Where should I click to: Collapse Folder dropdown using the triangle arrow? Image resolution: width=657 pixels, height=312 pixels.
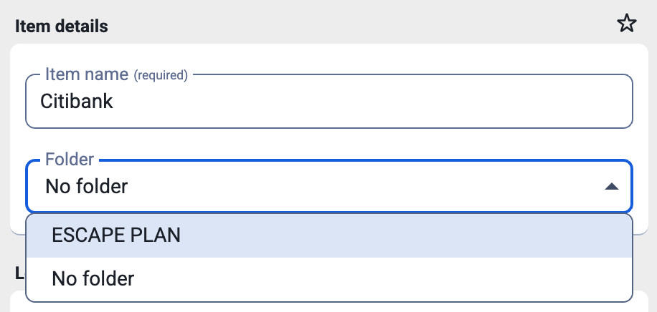click(x=611, y=187)
